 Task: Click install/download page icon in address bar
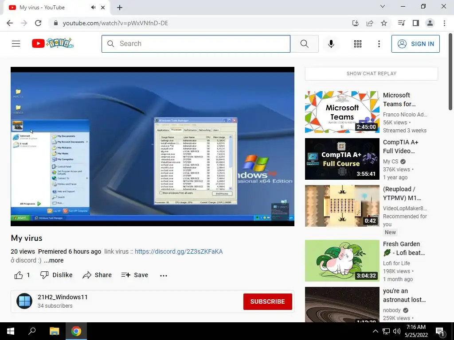355,23
